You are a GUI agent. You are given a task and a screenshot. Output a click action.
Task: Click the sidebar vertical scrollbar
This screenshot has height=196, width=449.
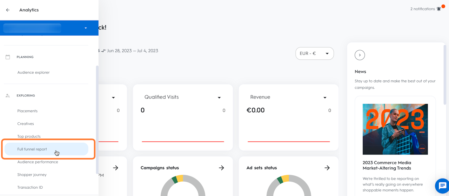(x=97, y=119)
